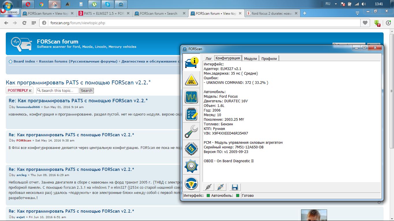This screenshot has width=394, height=221.
Task: Switch to the Модули tab
Action: tap(250, 58)
